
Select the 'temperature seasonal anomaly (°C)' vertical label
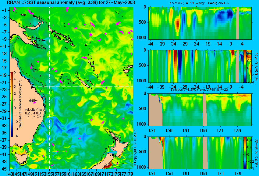pos(20,104)
